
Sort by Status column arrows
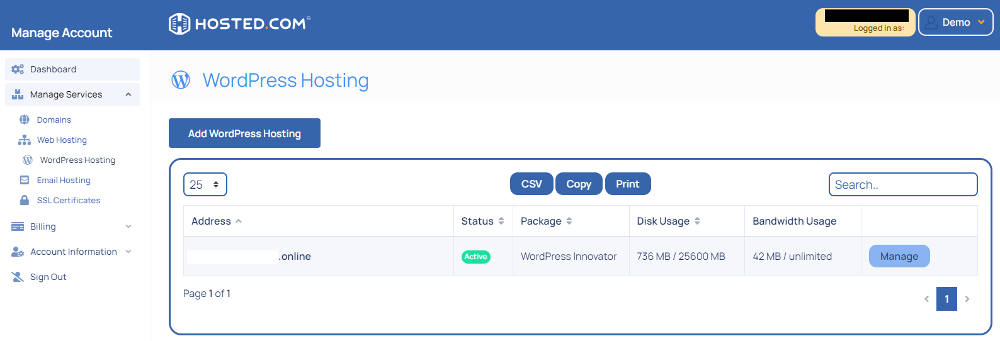501,221
